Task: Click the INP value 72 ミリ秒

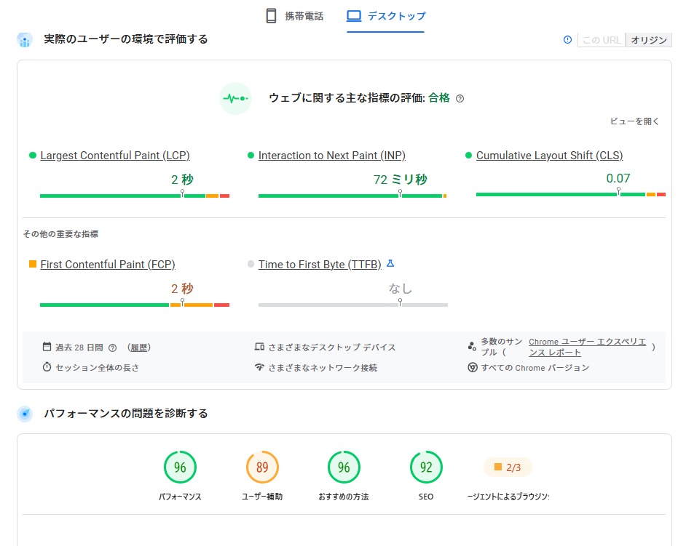Action: (400, 180)
